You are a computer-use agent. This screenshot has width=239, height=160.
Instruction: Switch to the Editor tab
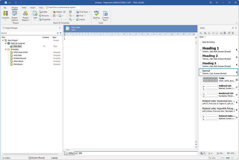click(70, 153)
